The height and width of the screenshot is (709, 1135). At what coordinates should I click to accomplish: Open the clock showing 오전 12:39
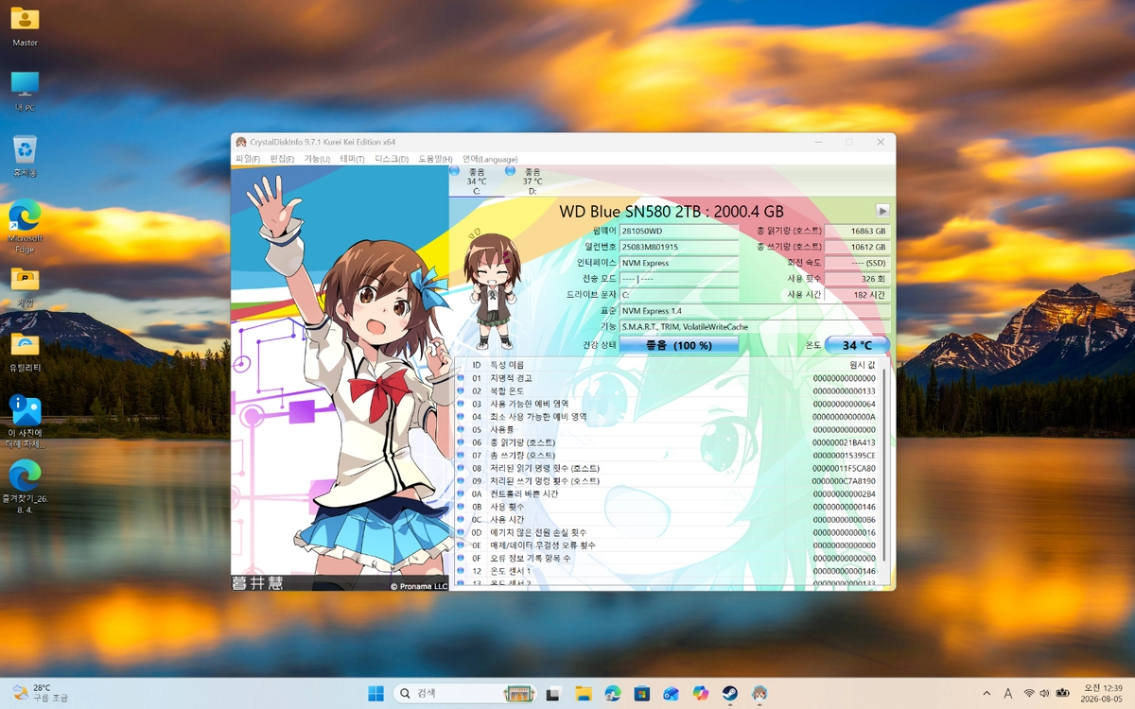pos(1101,693)
